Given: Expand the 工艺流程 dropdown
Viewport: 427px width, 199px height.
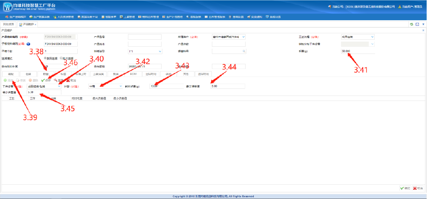Looking at the screenshot, I should click(x=372, y=37).
